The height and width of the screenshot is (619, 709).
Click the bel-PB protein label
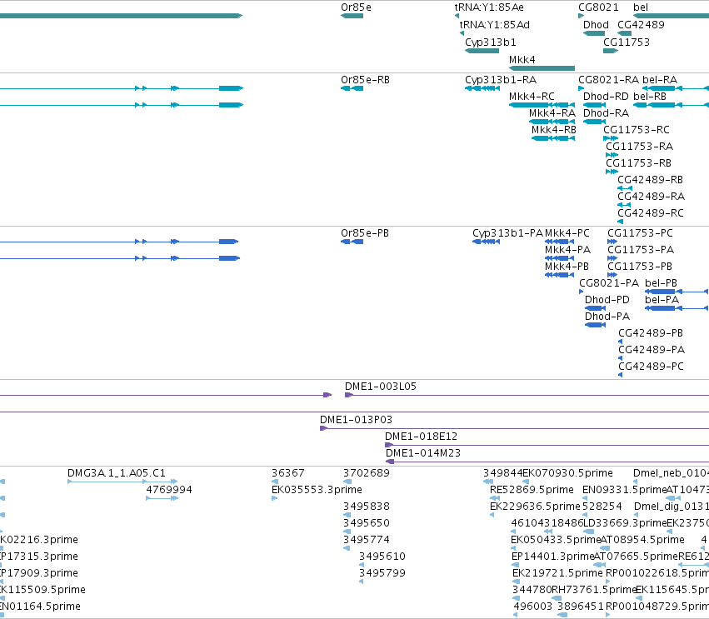(x=661, y=284)
